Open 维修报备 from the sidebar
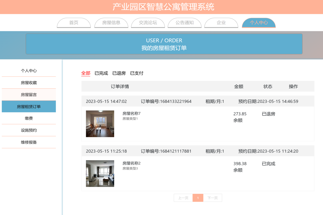Viewport: 323px width, 215px height. click(x=29, y=142)
